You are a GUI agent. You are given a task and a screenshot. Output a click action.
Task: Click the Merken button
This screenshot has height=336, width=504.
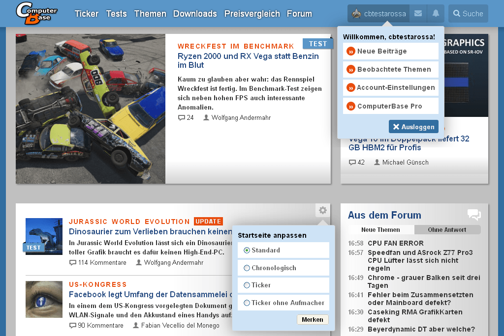pyautogui.click(x=313, y=320)
